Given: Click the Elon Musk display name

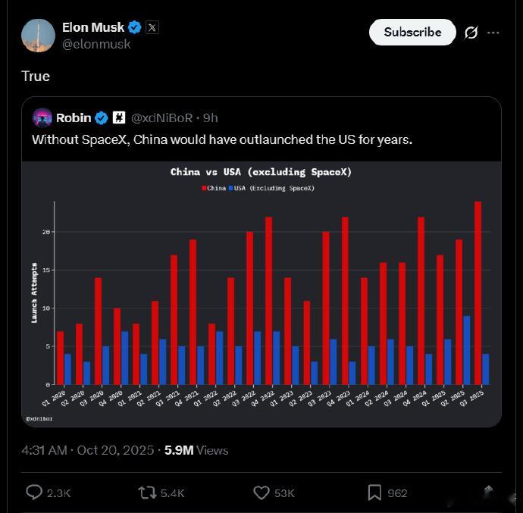Looking at the screenshot, I should point(93,27).
